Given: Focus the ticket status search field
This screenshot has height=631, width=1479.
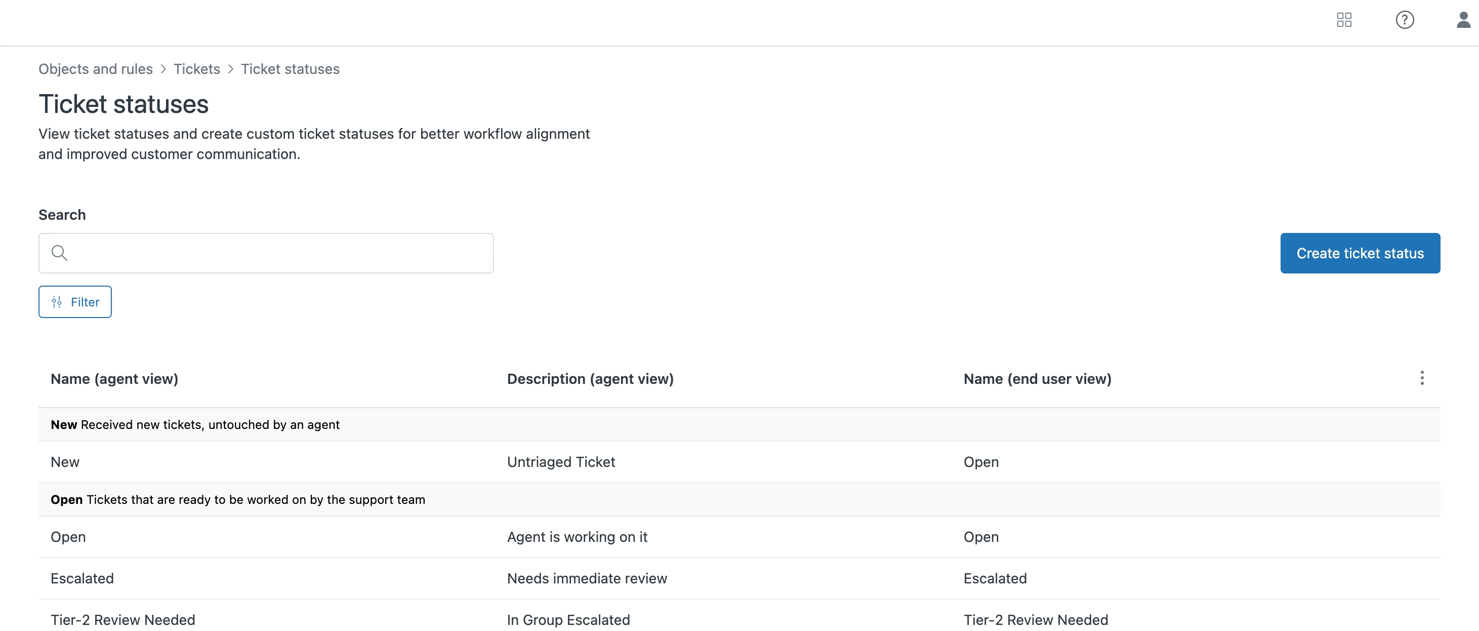Looking at the screenshot, I should [x=275, y=253].
